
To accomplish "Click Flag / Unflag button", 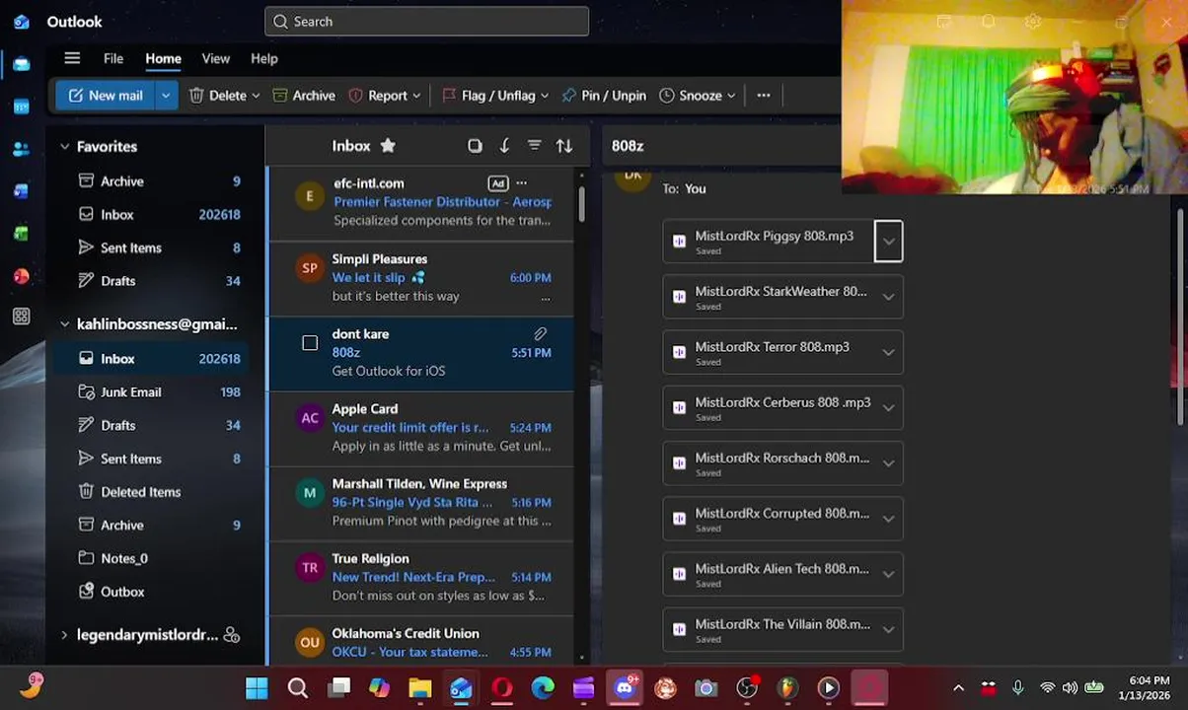I will click(x=488, y=96).
